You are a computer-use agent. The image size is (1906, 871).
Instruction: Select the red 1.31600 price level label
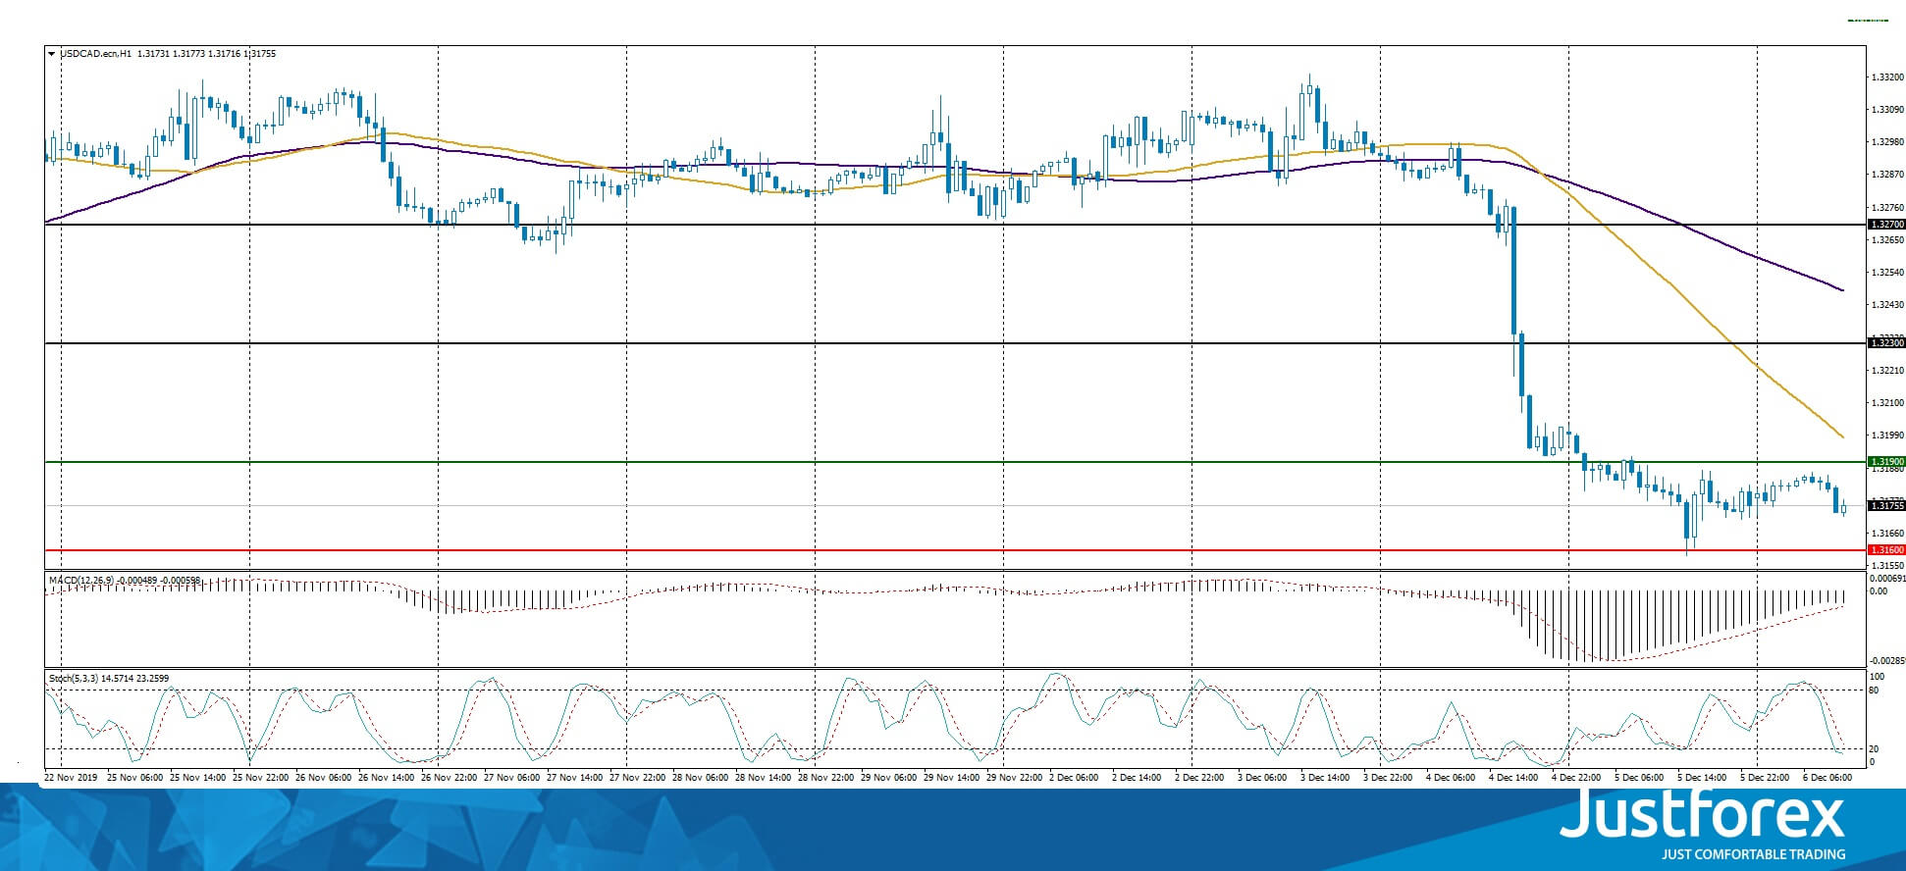1886,550
